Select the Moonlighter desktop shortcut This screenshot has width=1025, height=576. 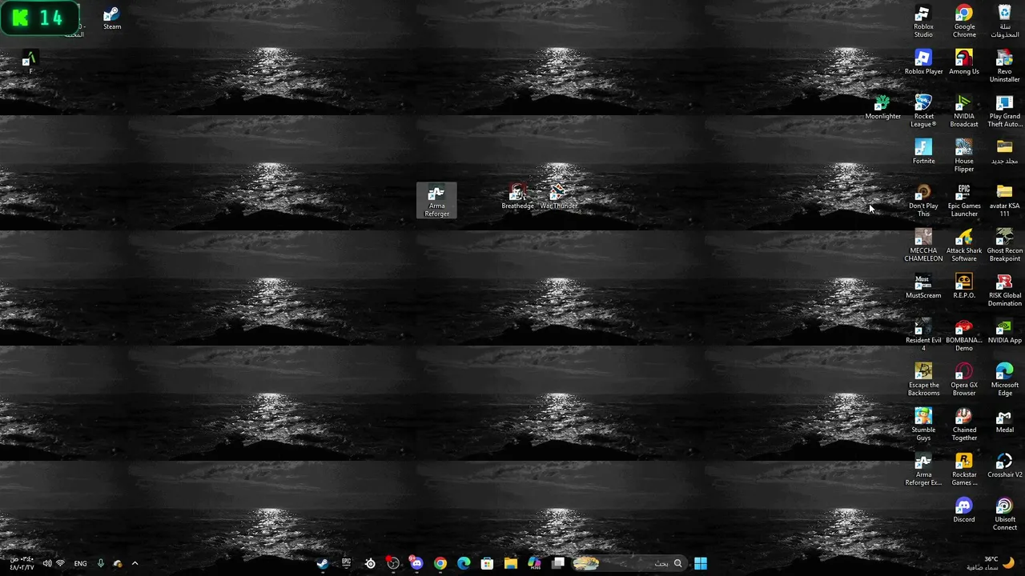click(x=882, y=108)
